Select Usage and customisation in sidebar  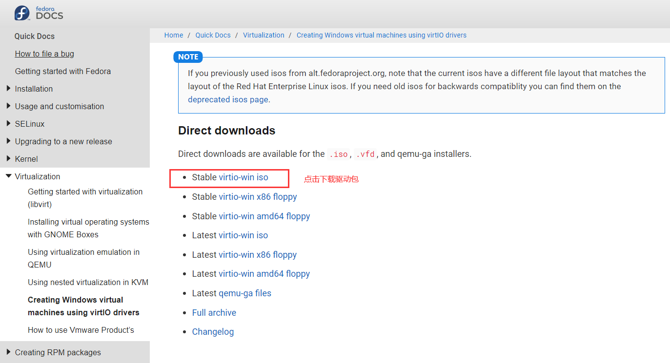tap(60, 106)
